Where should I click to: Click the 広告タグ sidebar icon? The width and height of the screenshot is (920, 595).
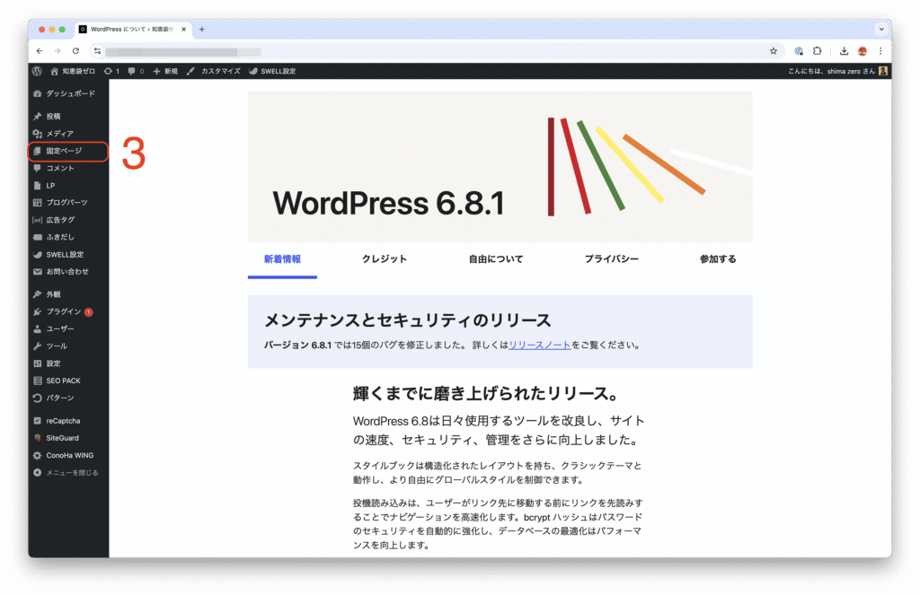tap(38, 220)
